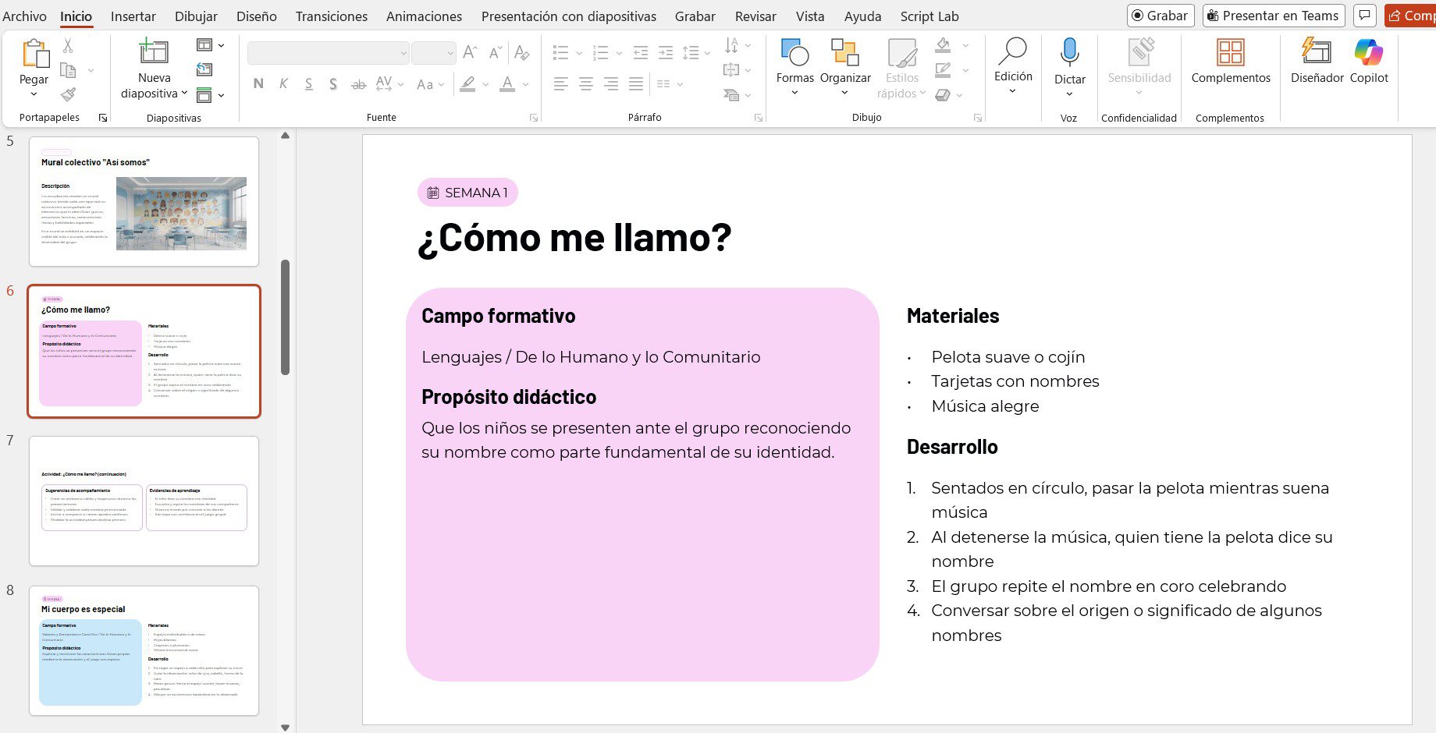This screenshot has width=1436, height=733.
Task: Toggle italic (K) formatting
Action: (283, 84)
